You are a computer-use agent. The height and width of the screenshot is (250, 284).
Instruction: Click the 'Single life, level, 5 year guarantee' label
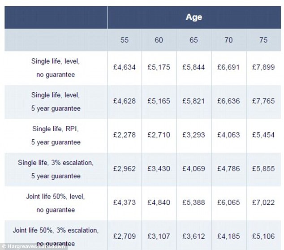(56, 102)
